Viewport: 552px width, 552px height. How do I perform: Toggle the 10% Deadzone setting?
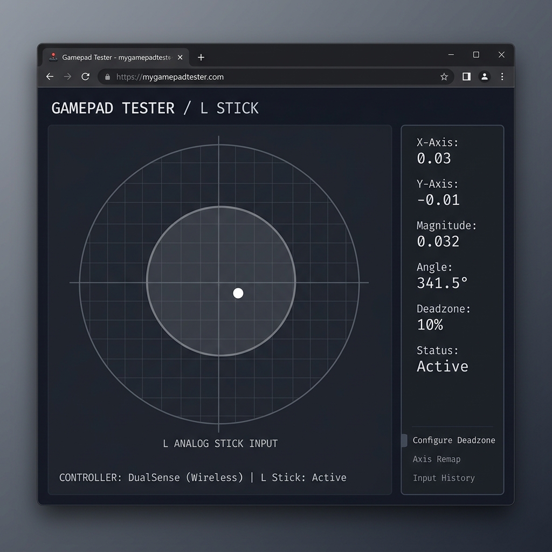coord(430,325)
